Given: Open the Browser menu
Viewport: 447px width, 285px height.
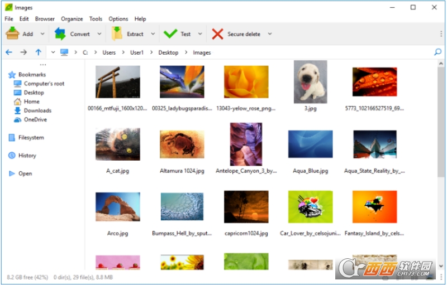Looking at the screenshot, I should (45, 19).
